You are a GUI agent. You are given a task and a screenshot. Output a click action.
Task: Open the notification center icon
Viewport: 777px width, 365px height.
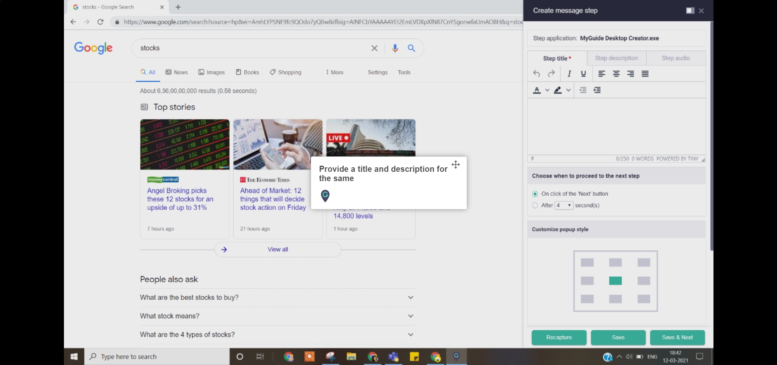coord(700,357)
